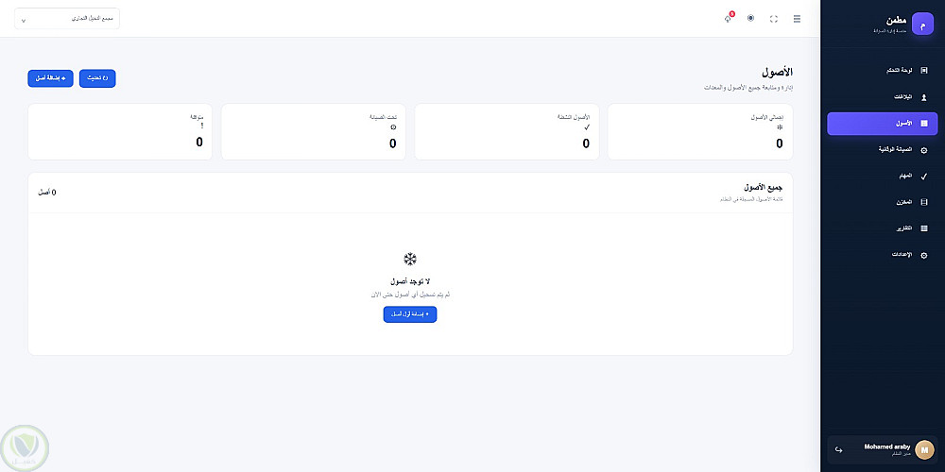Open the facility selector dropdown in the header
This screenshot has width=945, height=472.
click(67, 19)
